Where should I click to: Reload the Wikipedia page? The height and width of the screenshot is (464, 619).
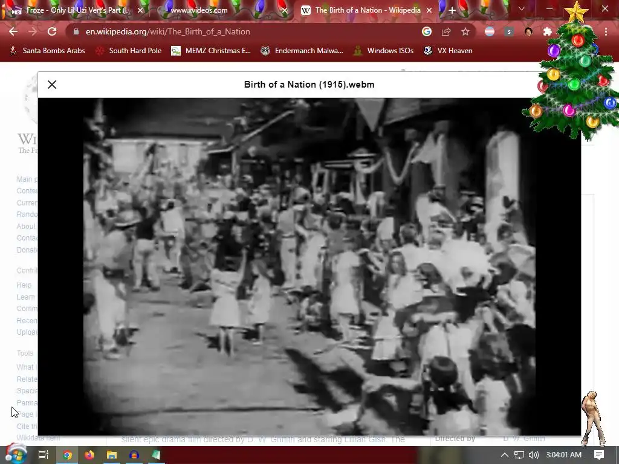52,31
